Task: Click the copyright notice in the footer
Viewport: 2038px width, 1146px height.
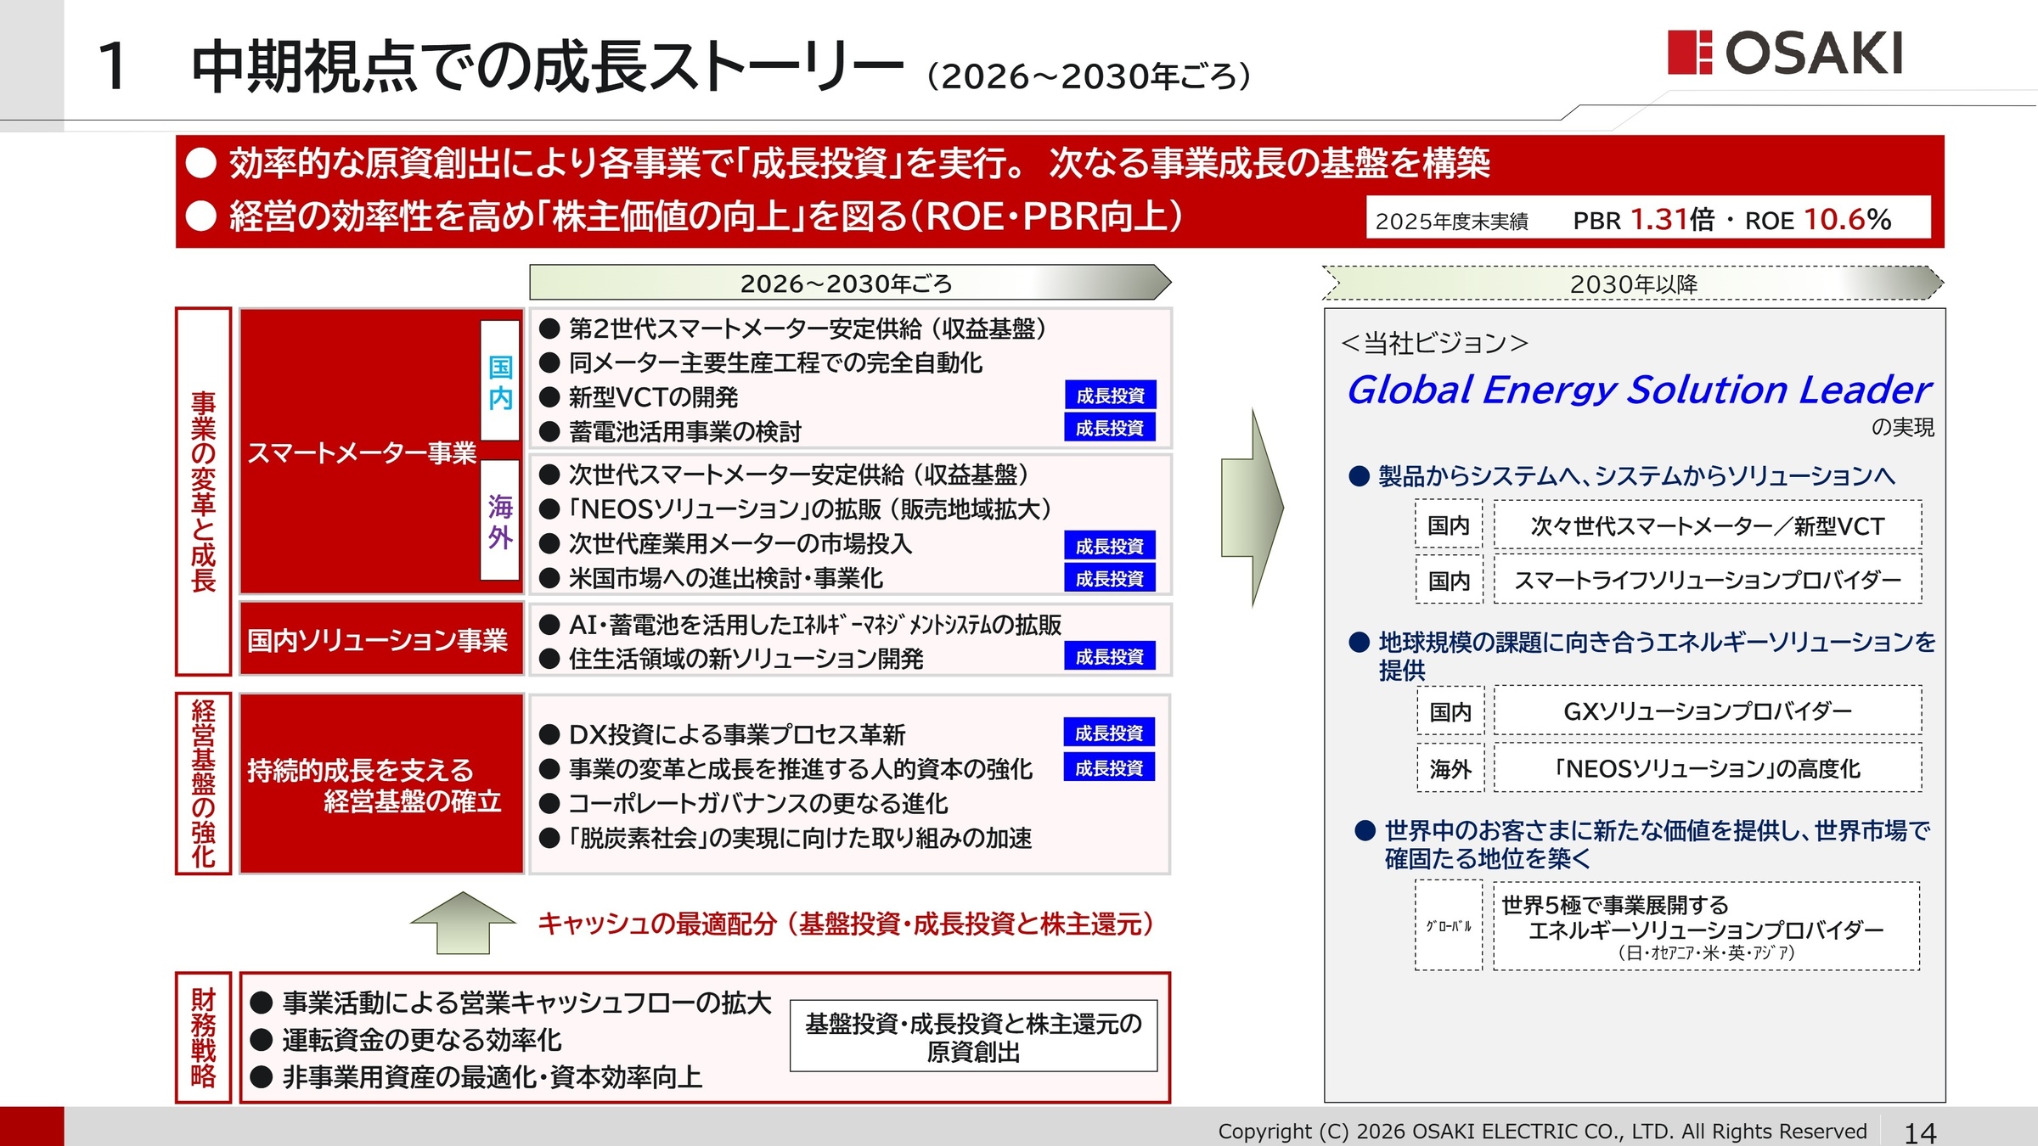Action: click(1543, 1132)
